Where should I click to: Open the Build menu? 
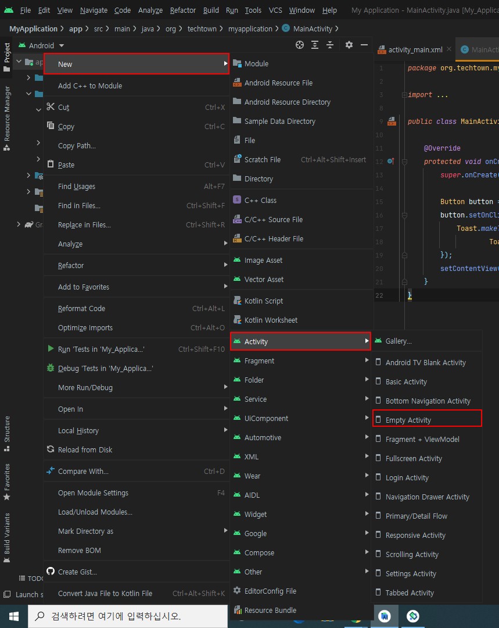click(x=211, y=10)
